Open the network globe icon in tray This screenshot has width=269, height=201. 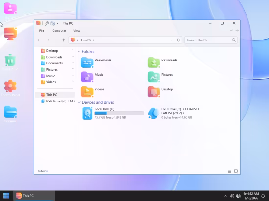coord(238,196)
